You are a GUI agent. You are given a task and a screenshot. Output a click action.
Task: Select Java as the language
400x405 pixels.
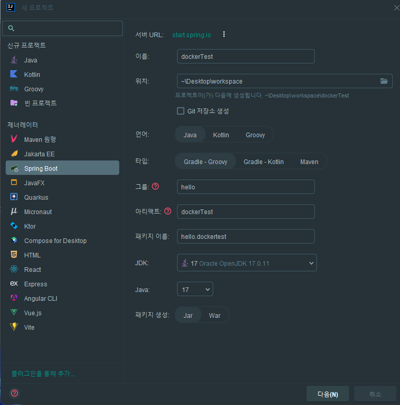[x=190, y=135]
